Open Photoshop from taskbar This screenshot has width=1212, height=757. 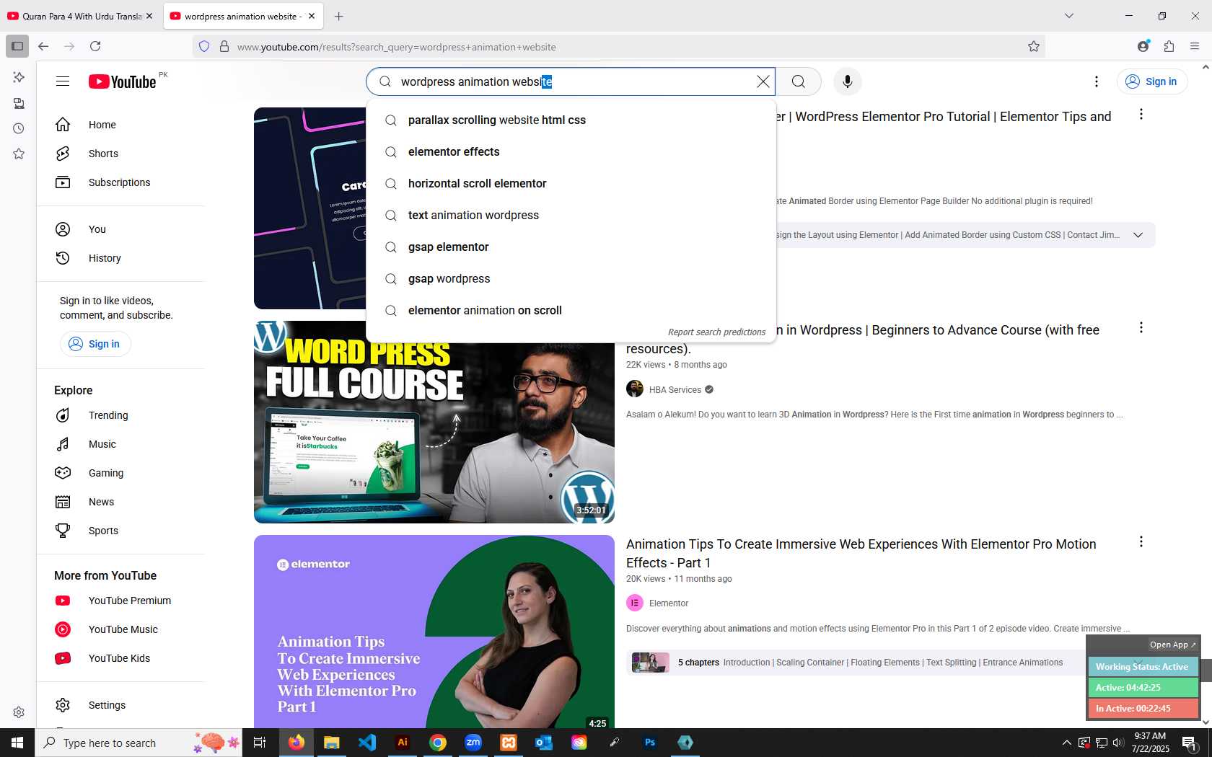(x=650, y=743)
